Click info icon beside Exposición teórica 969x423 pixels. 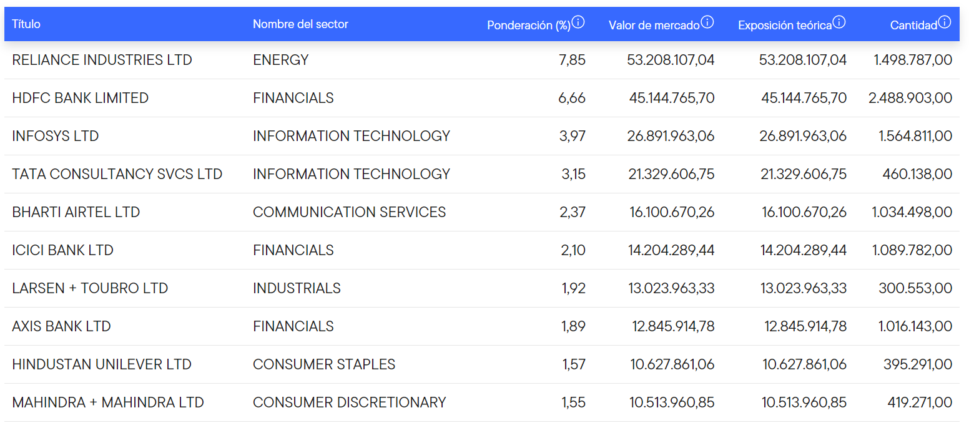[839, 22]
